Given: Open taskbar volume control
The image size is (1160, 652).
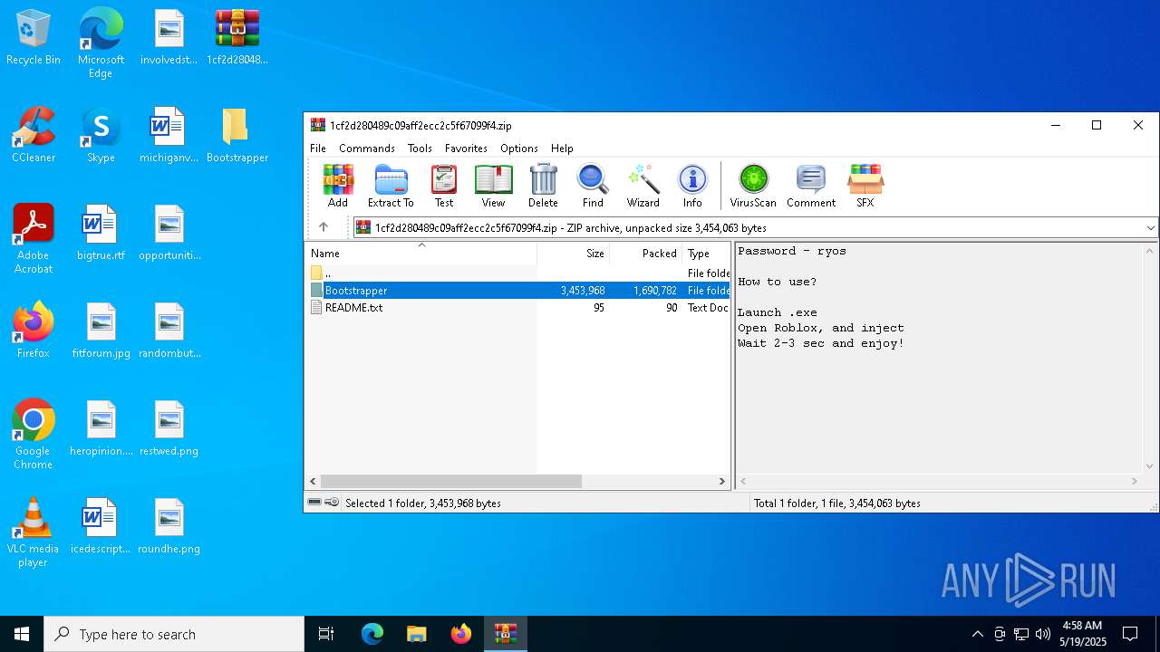Looking at the screenshot, I should [x=1043, y=634].
